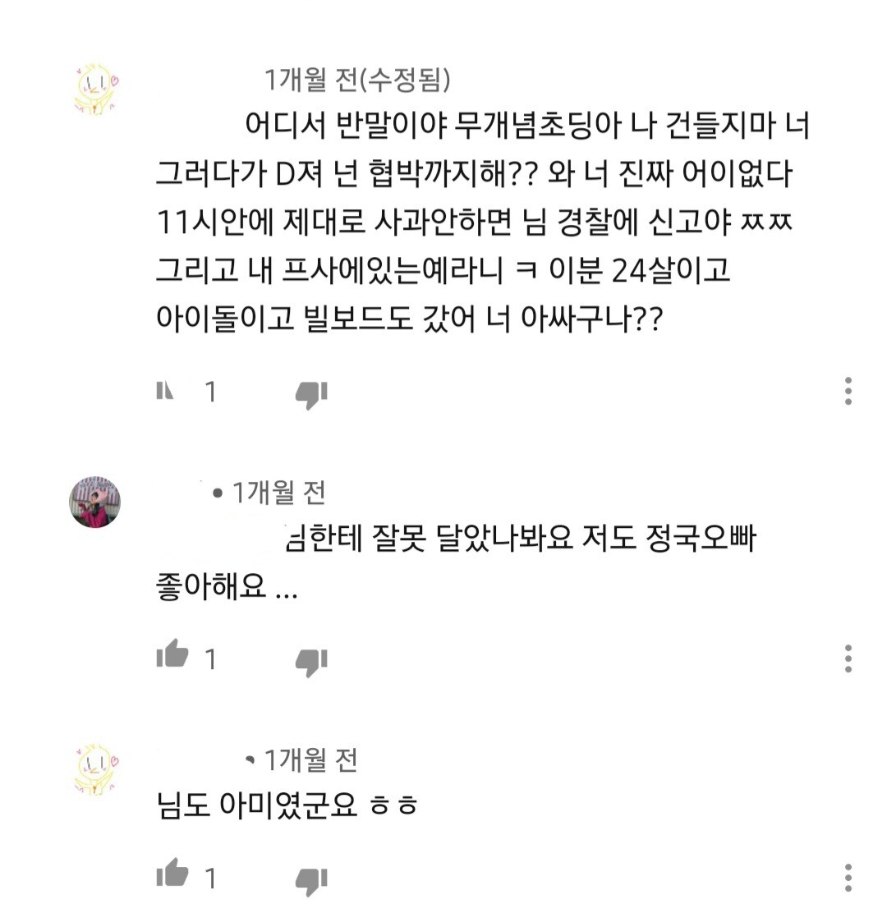Screen dimensions: 887x913
Task: Like the "님도 아미였군요" reply
Action: (172, 874)
